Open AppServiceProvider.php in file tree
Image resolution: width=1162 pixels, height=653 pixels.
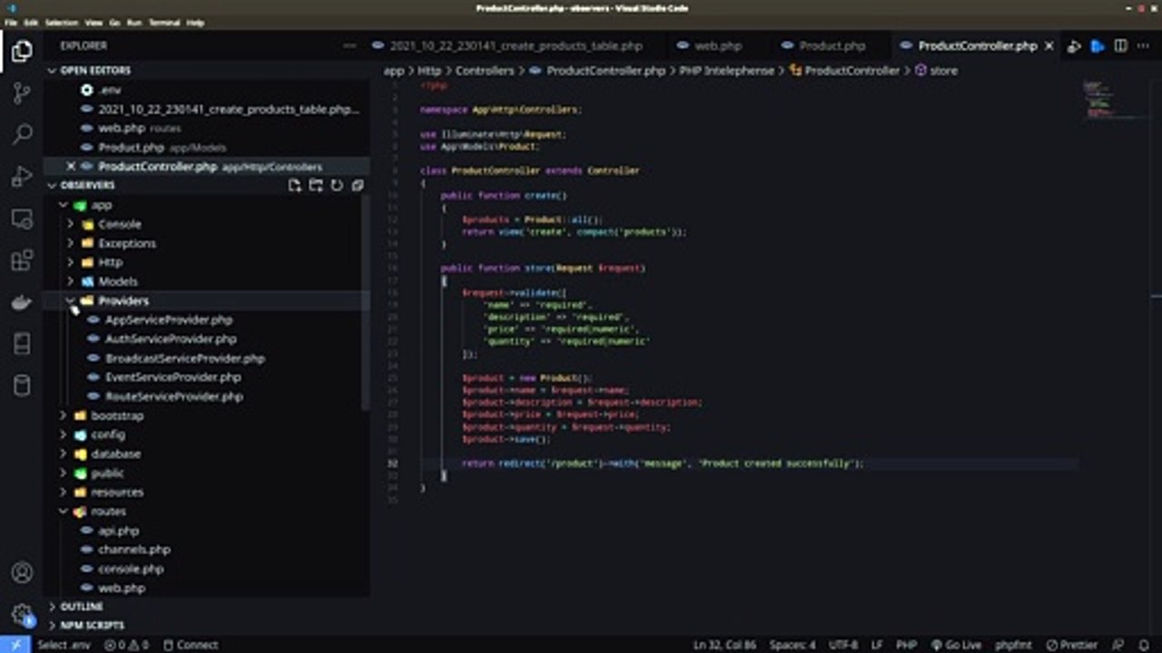tap(168, 319)
